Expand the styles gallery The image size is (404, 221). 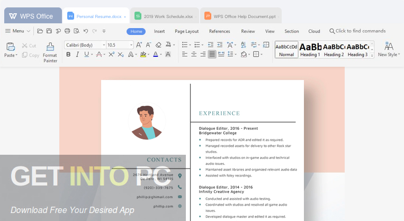372,55
